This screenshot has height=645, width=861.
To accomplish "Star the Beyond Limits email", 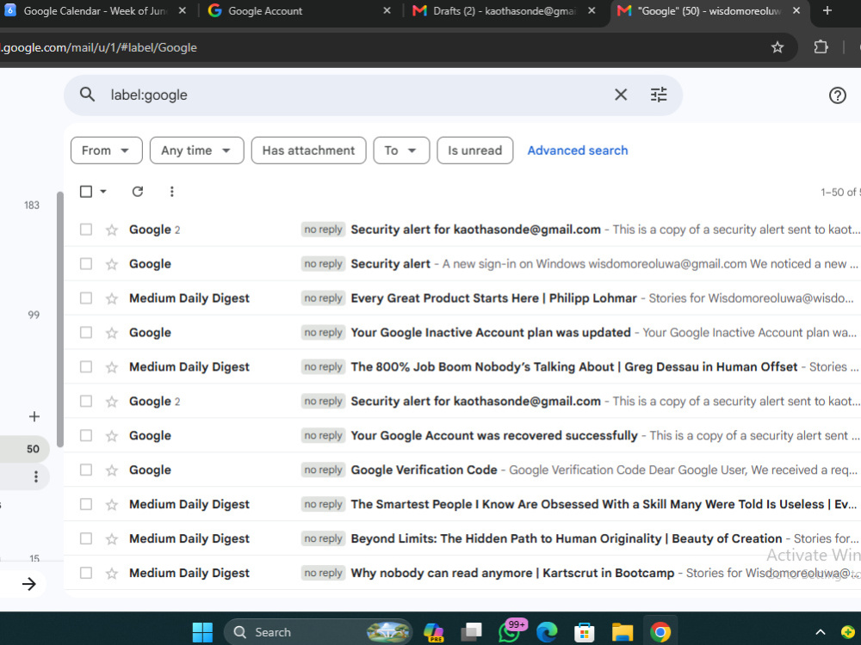I will (x=112, y=538).
